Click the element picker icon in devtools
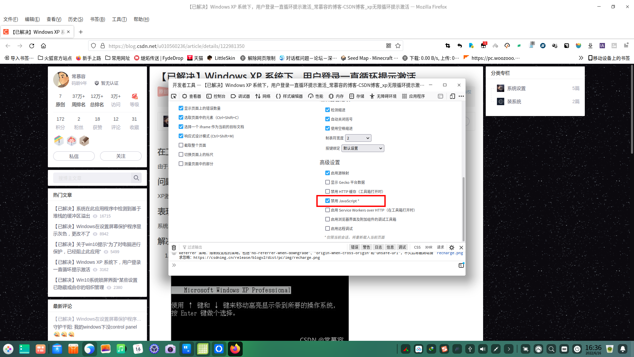634x357 pixels. pos(174,96)
